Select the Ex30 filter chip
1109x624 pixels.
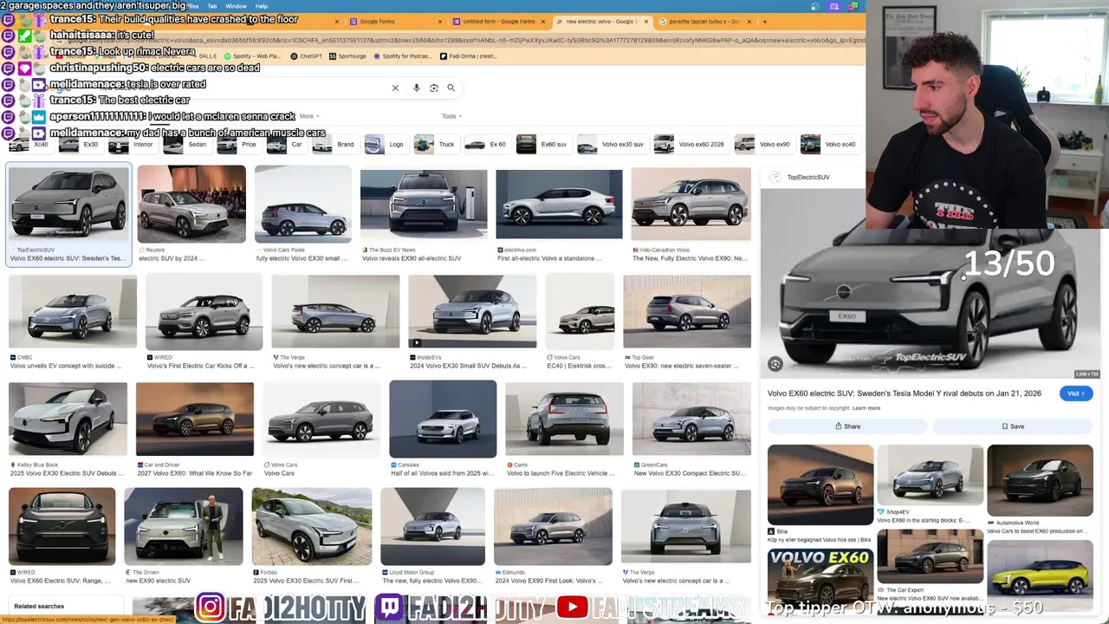(81, 145)
